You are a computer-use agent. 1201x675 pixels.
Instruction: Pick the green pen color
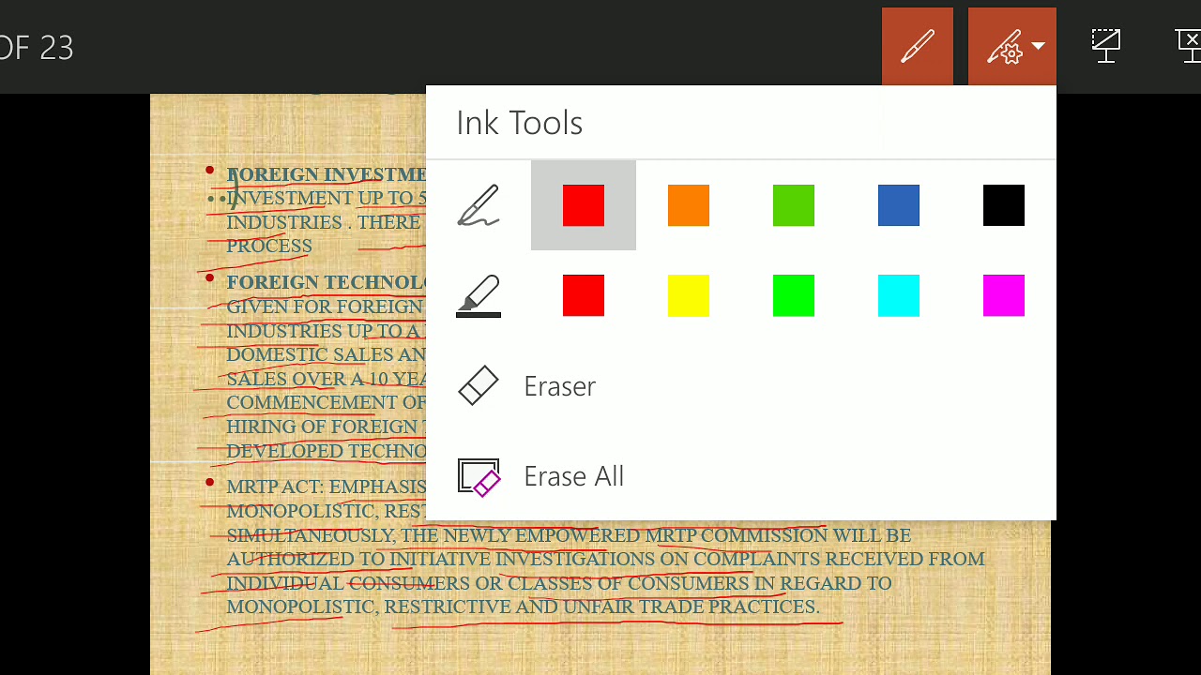click(x=794, y=205)
